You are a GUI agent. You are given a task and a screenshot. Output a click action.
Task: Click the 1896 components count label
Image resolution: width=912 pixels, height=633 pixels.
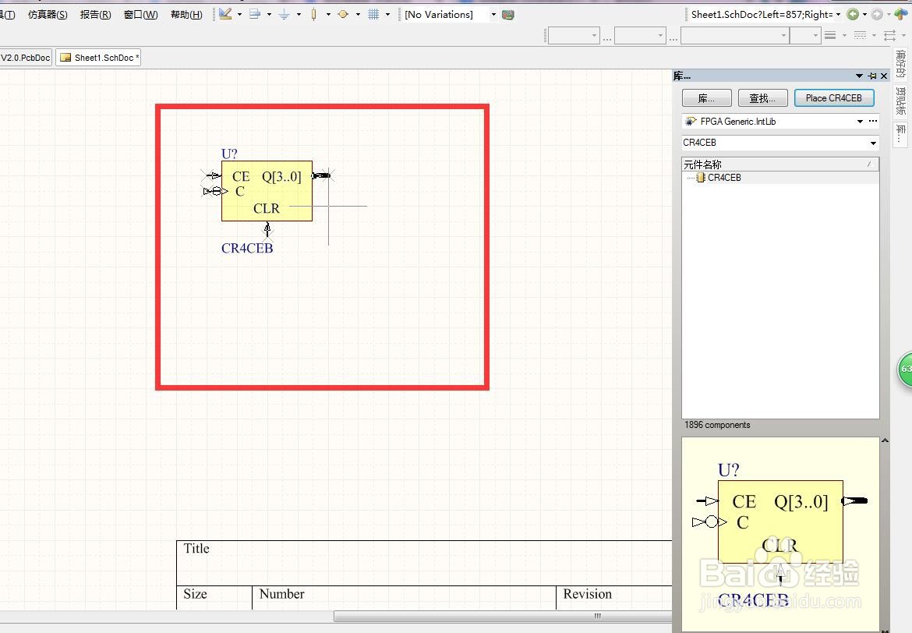tap(717, 426)
